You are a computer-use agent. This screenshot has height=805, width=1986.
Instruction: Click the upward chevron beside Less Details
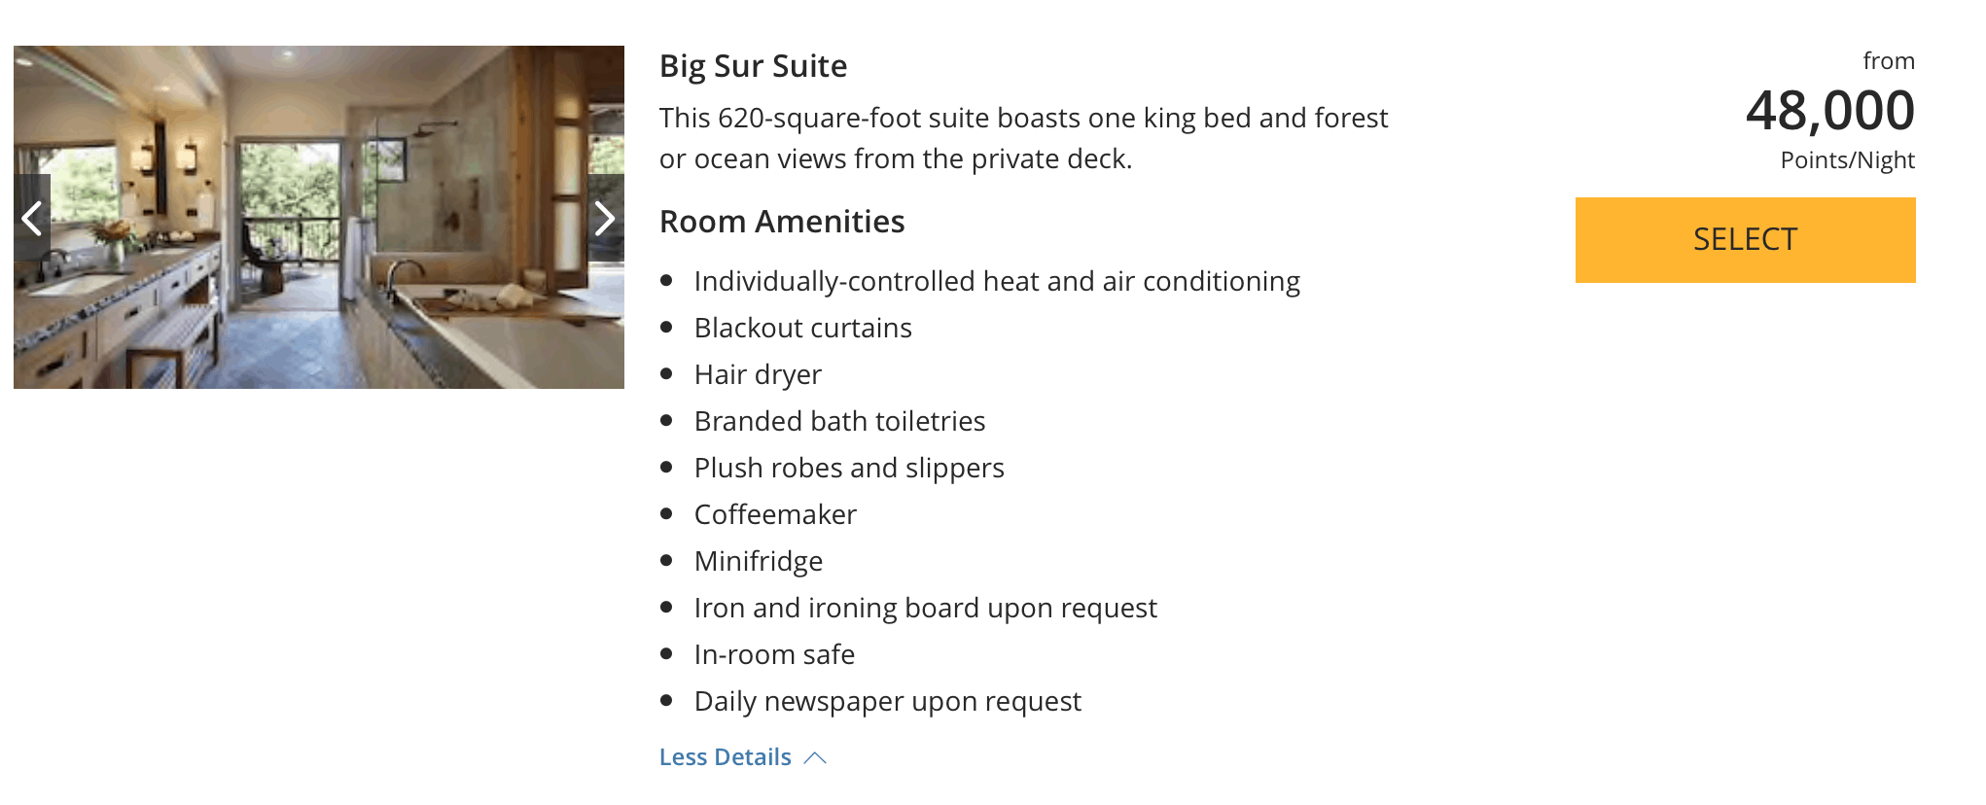[x=816, y=758]
